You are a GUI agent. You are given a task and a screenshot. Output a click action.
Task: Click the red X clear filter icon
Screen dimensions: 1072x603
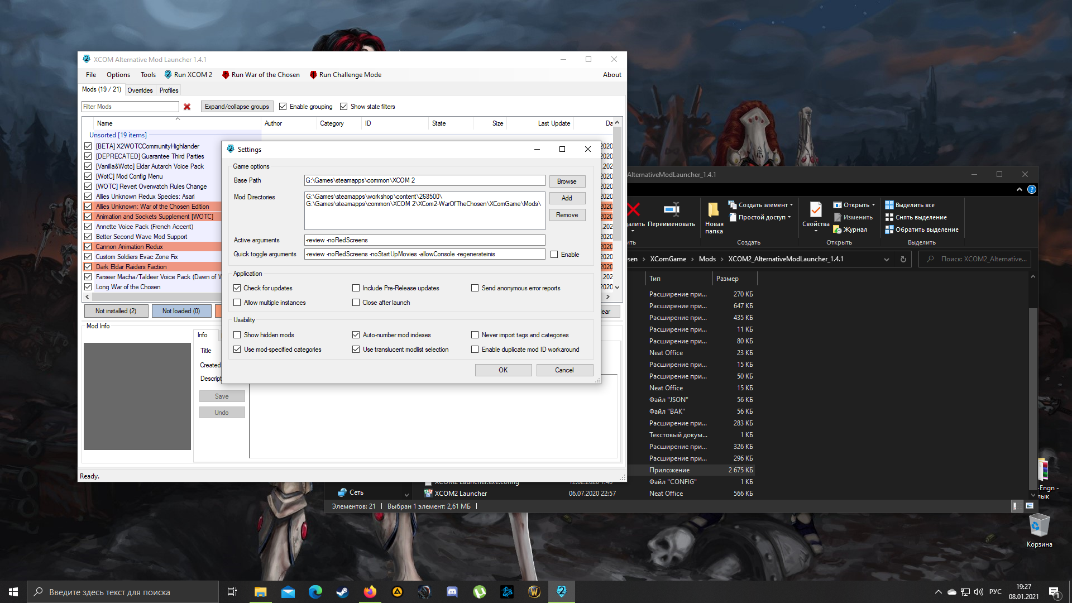pyautogui.click(x=187, y=107)
